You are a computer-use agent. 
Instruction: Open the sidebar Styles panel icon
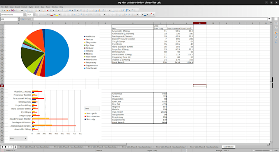click(276, 28)
